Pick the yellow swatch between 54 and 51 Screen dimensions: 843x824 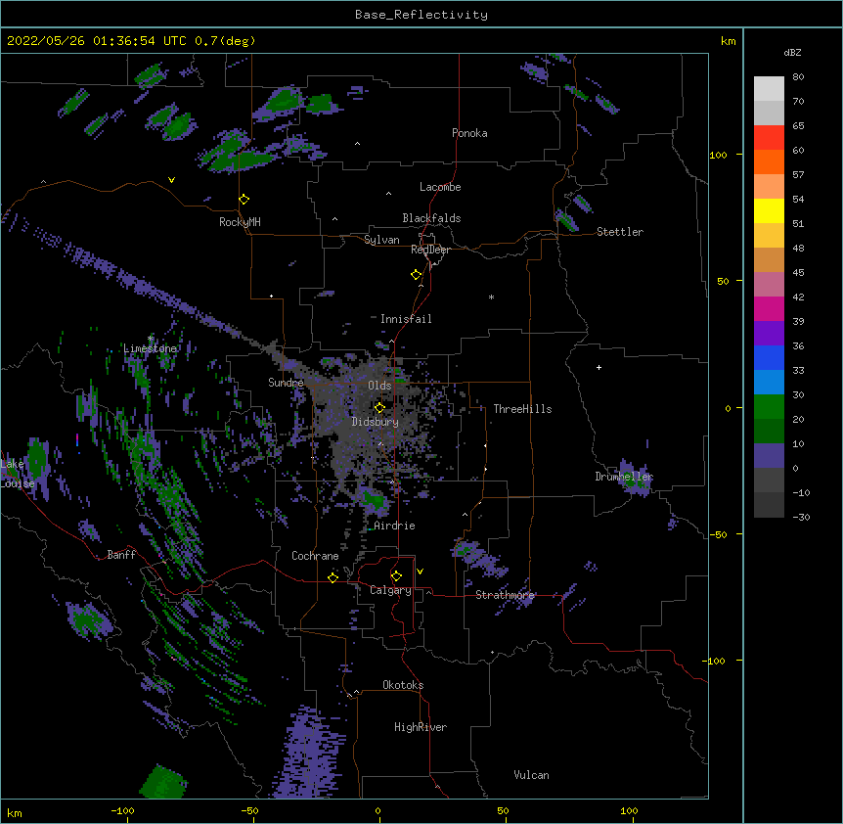click(769, 210)
